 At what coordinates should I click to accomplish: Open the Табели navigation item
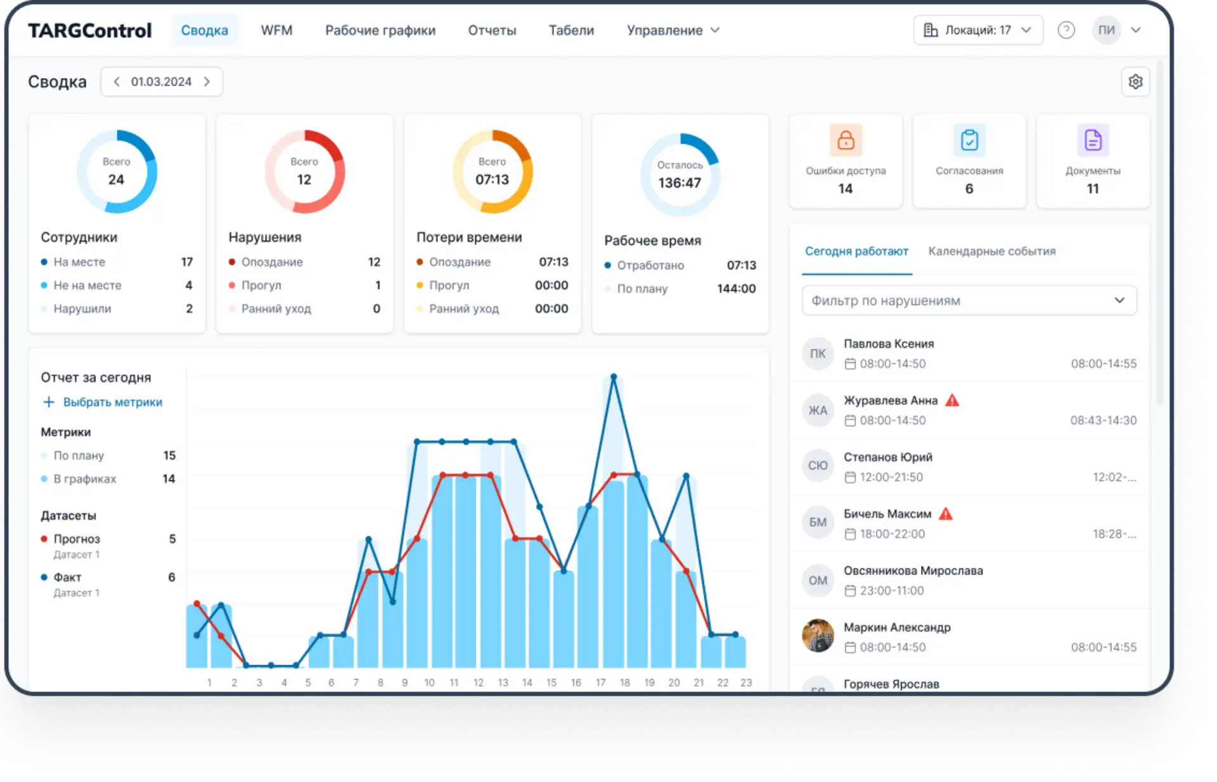pyautogui.click(x=571, y=30)
